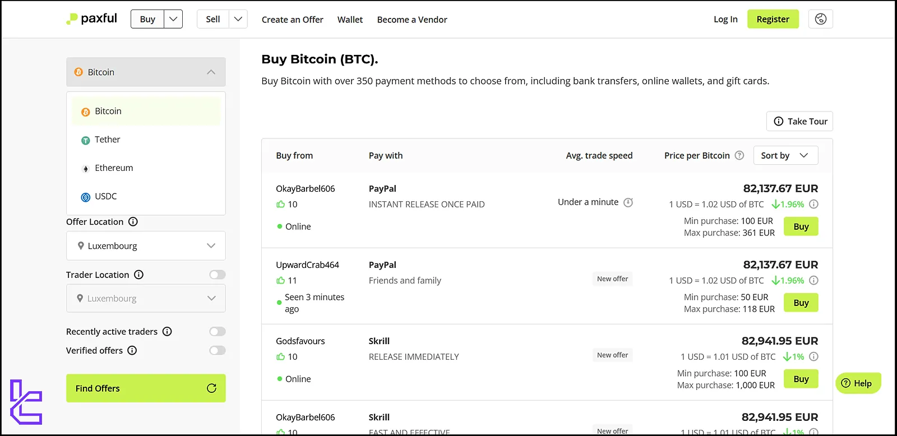The height and width of the screenshot is (436, 897).
Task: Open Godsfavours trader profile
Action: pos(300,341)
